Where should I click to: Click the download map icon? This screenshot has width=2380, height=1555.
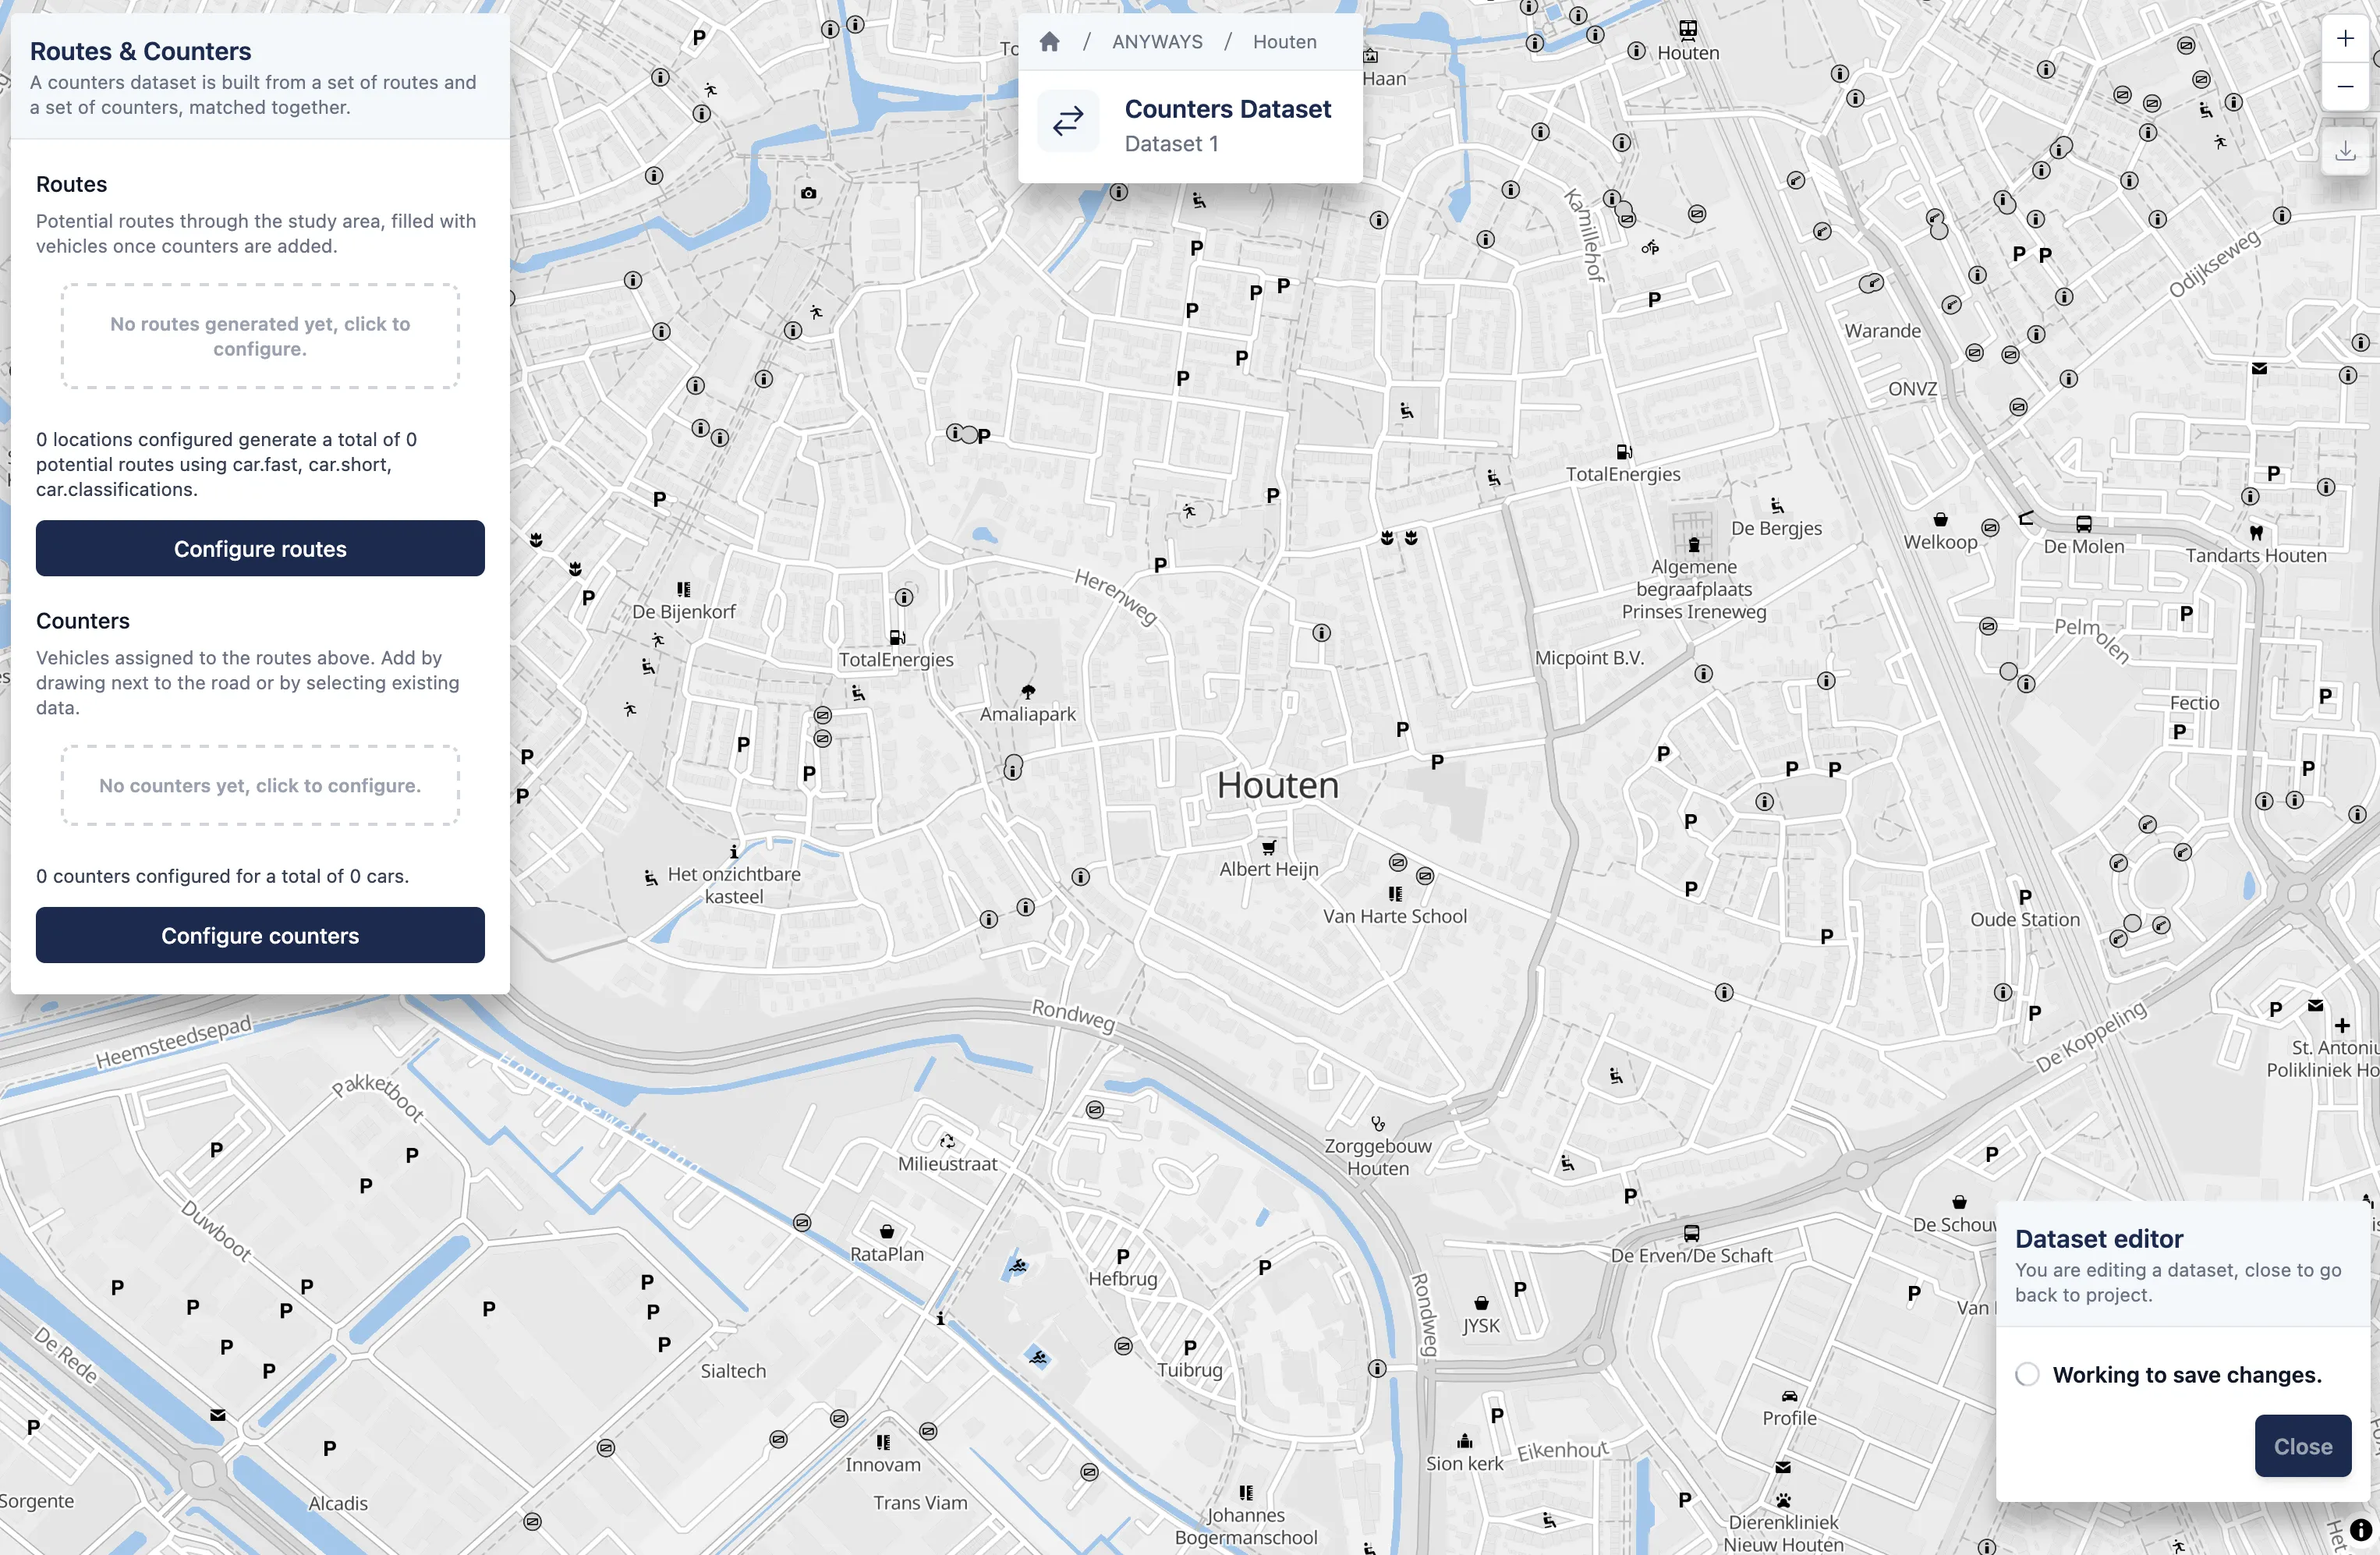(2345, 151)
